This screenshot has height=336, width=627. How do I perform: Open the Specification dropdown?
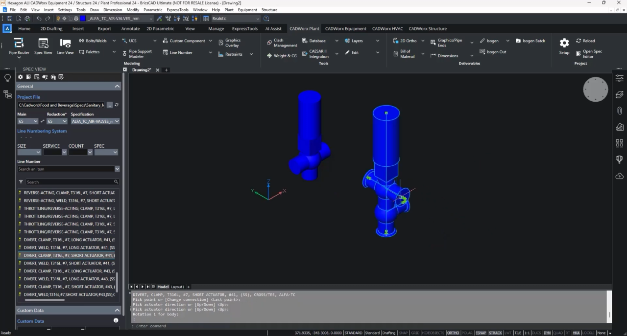(x=95, y=121)
